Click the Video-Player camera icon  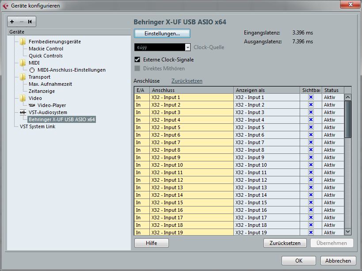click(32, 105)
